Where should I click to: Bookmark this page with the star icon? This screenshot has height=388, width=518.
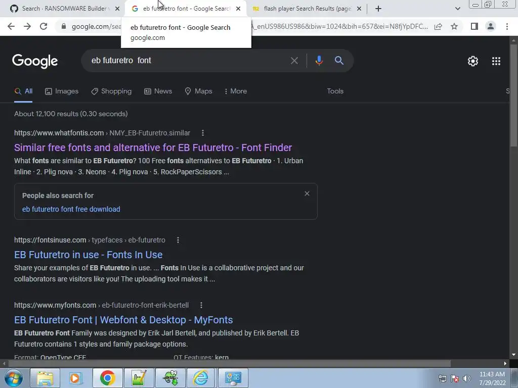[x=454, y=26]
